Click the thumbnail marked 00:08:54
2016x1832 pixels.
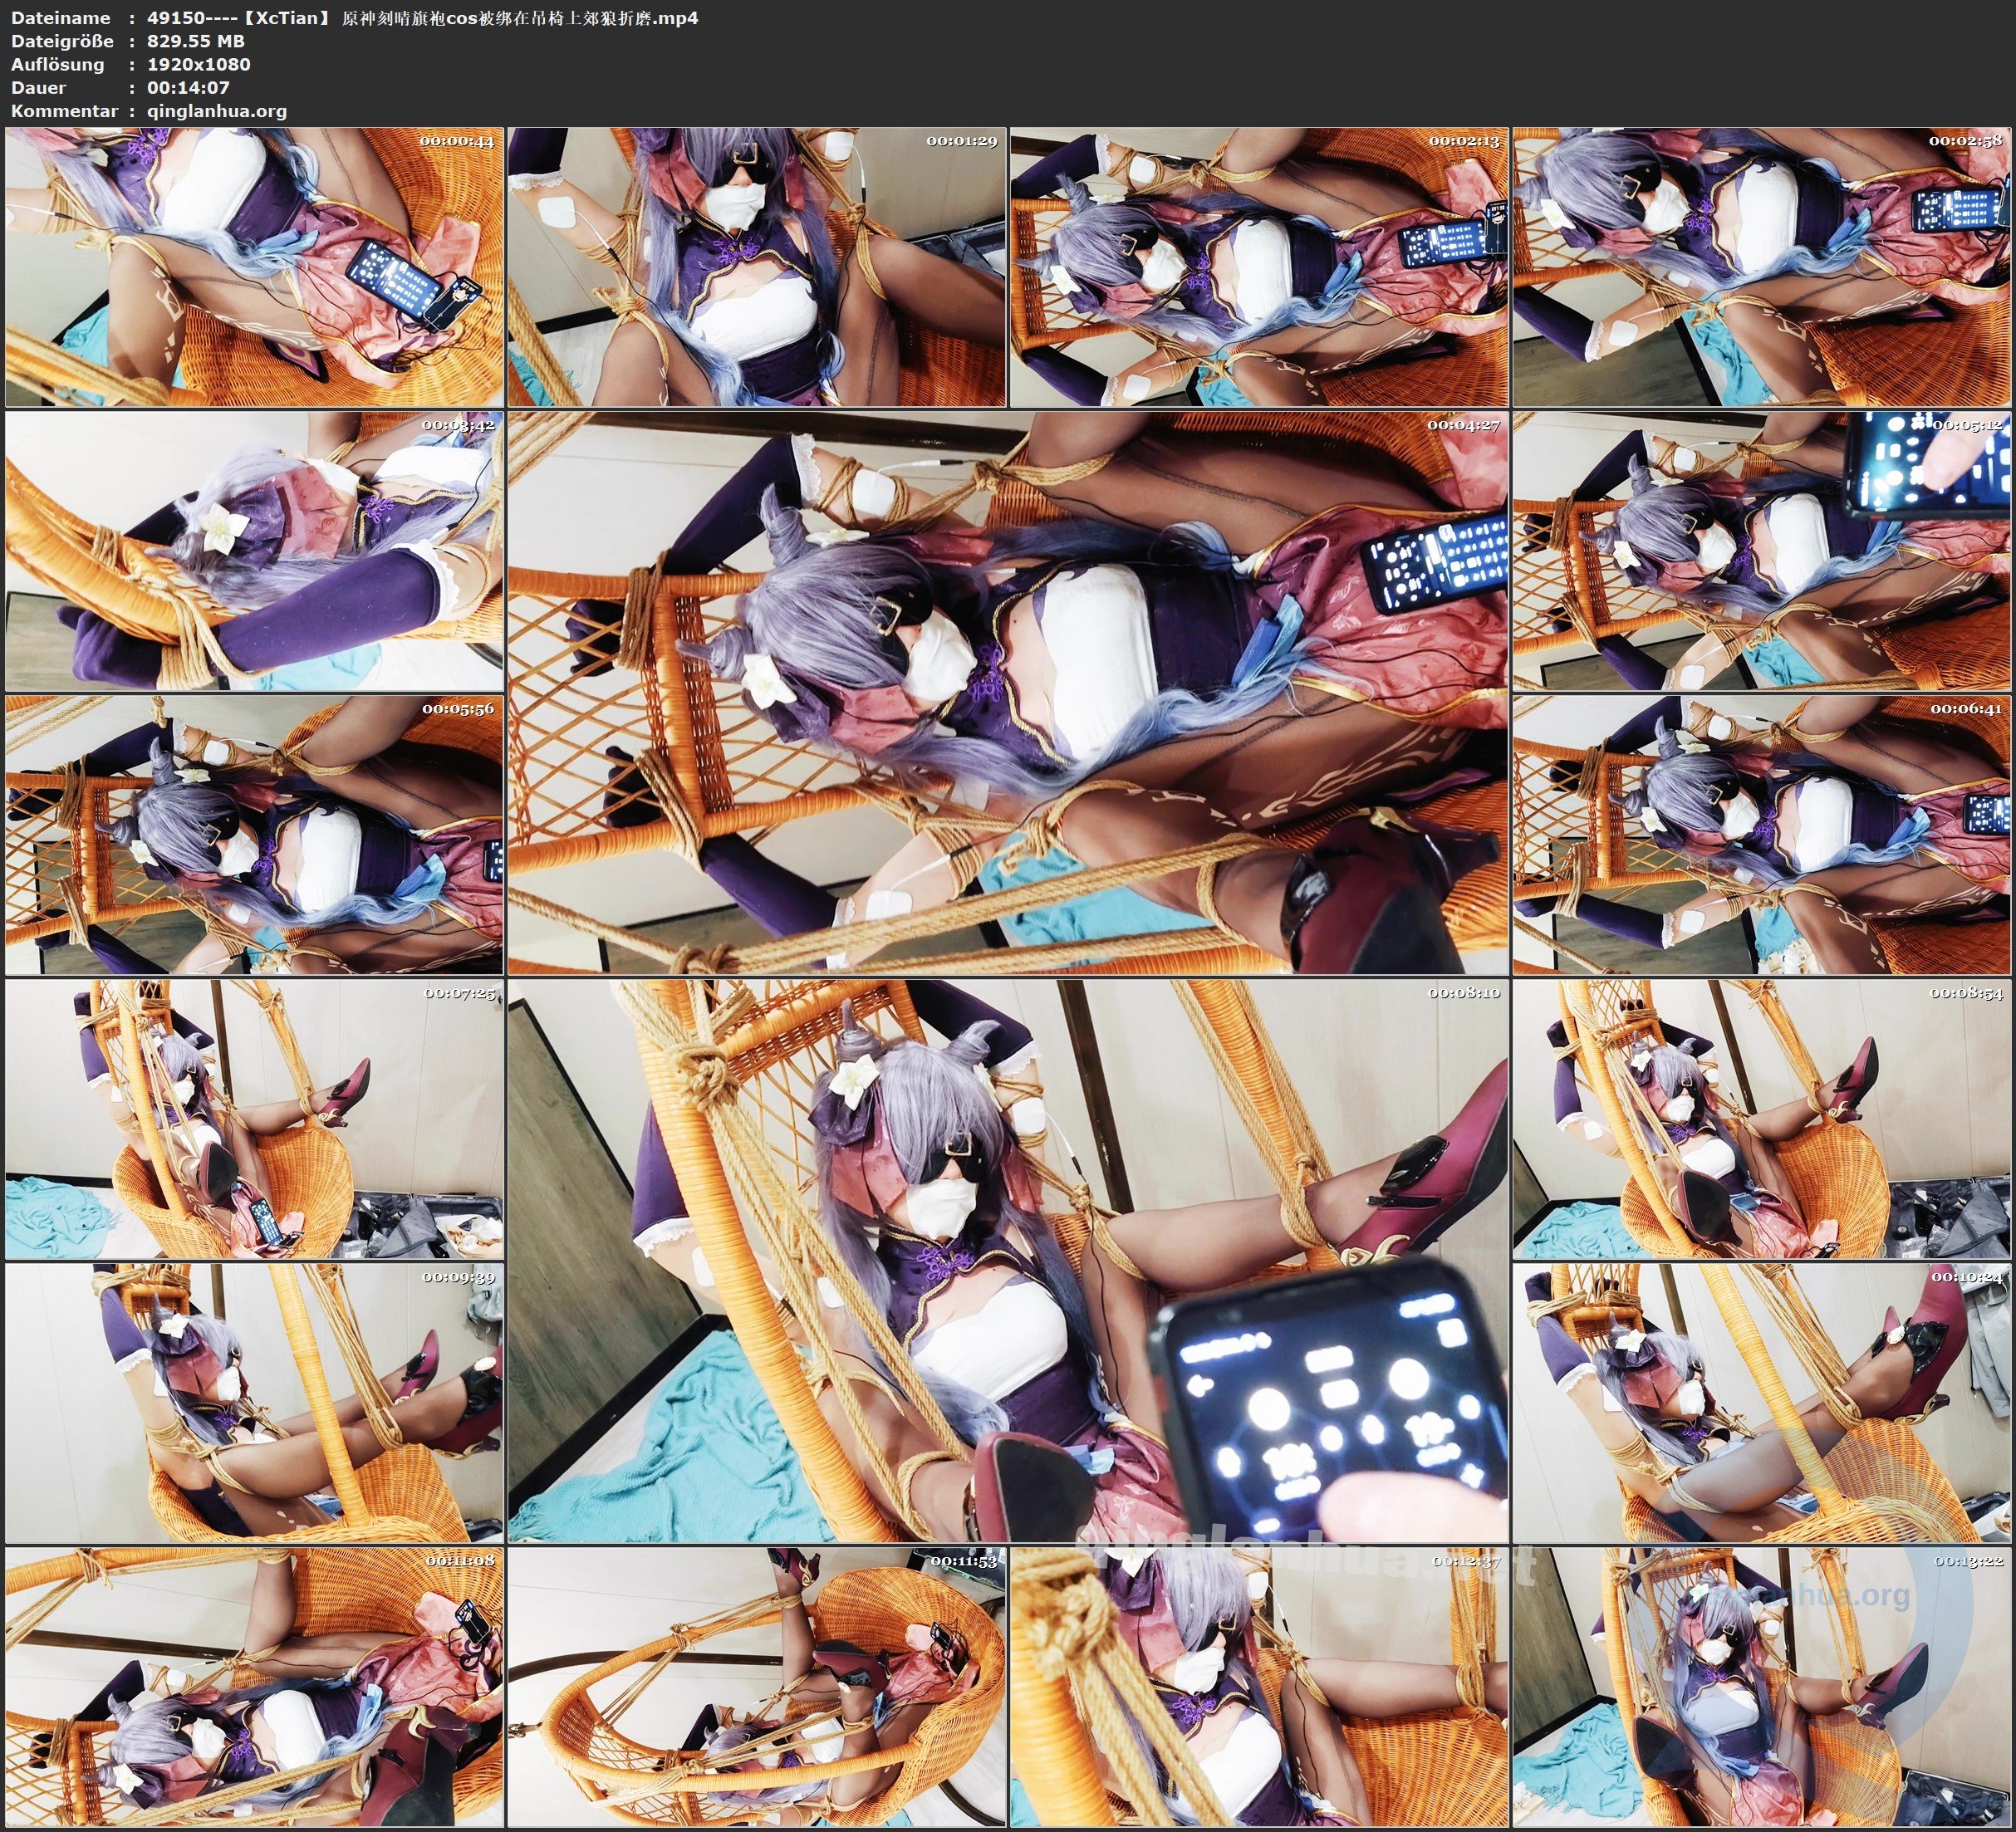(x=1761, y=1119)
